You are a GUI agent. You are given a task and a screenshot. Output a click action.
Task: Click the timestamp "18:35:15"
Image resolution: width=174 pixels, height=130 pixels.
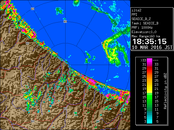point(150,41)
